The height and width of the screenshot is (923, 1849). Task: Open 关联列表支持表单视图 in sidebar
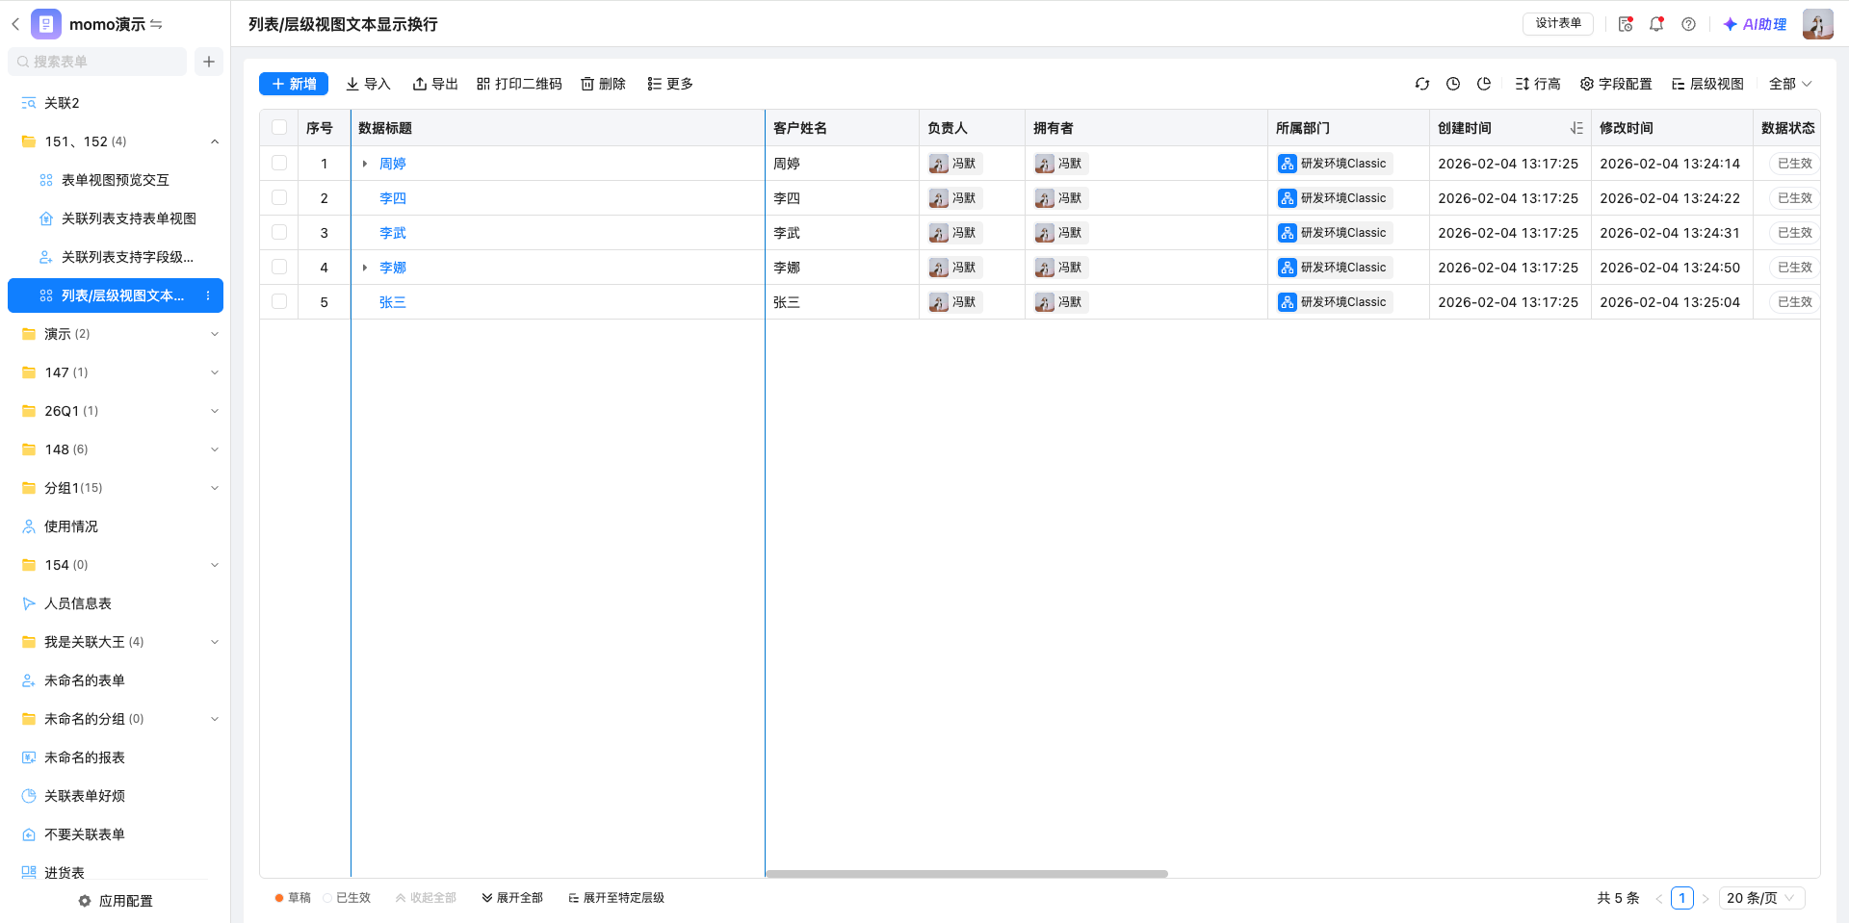[x=116, y=218]
